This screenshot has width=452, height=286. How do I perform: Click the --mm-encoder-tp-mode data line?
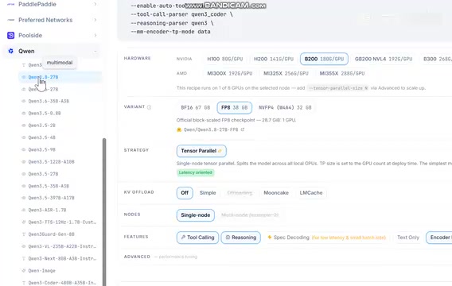click(x=170, y=32)
